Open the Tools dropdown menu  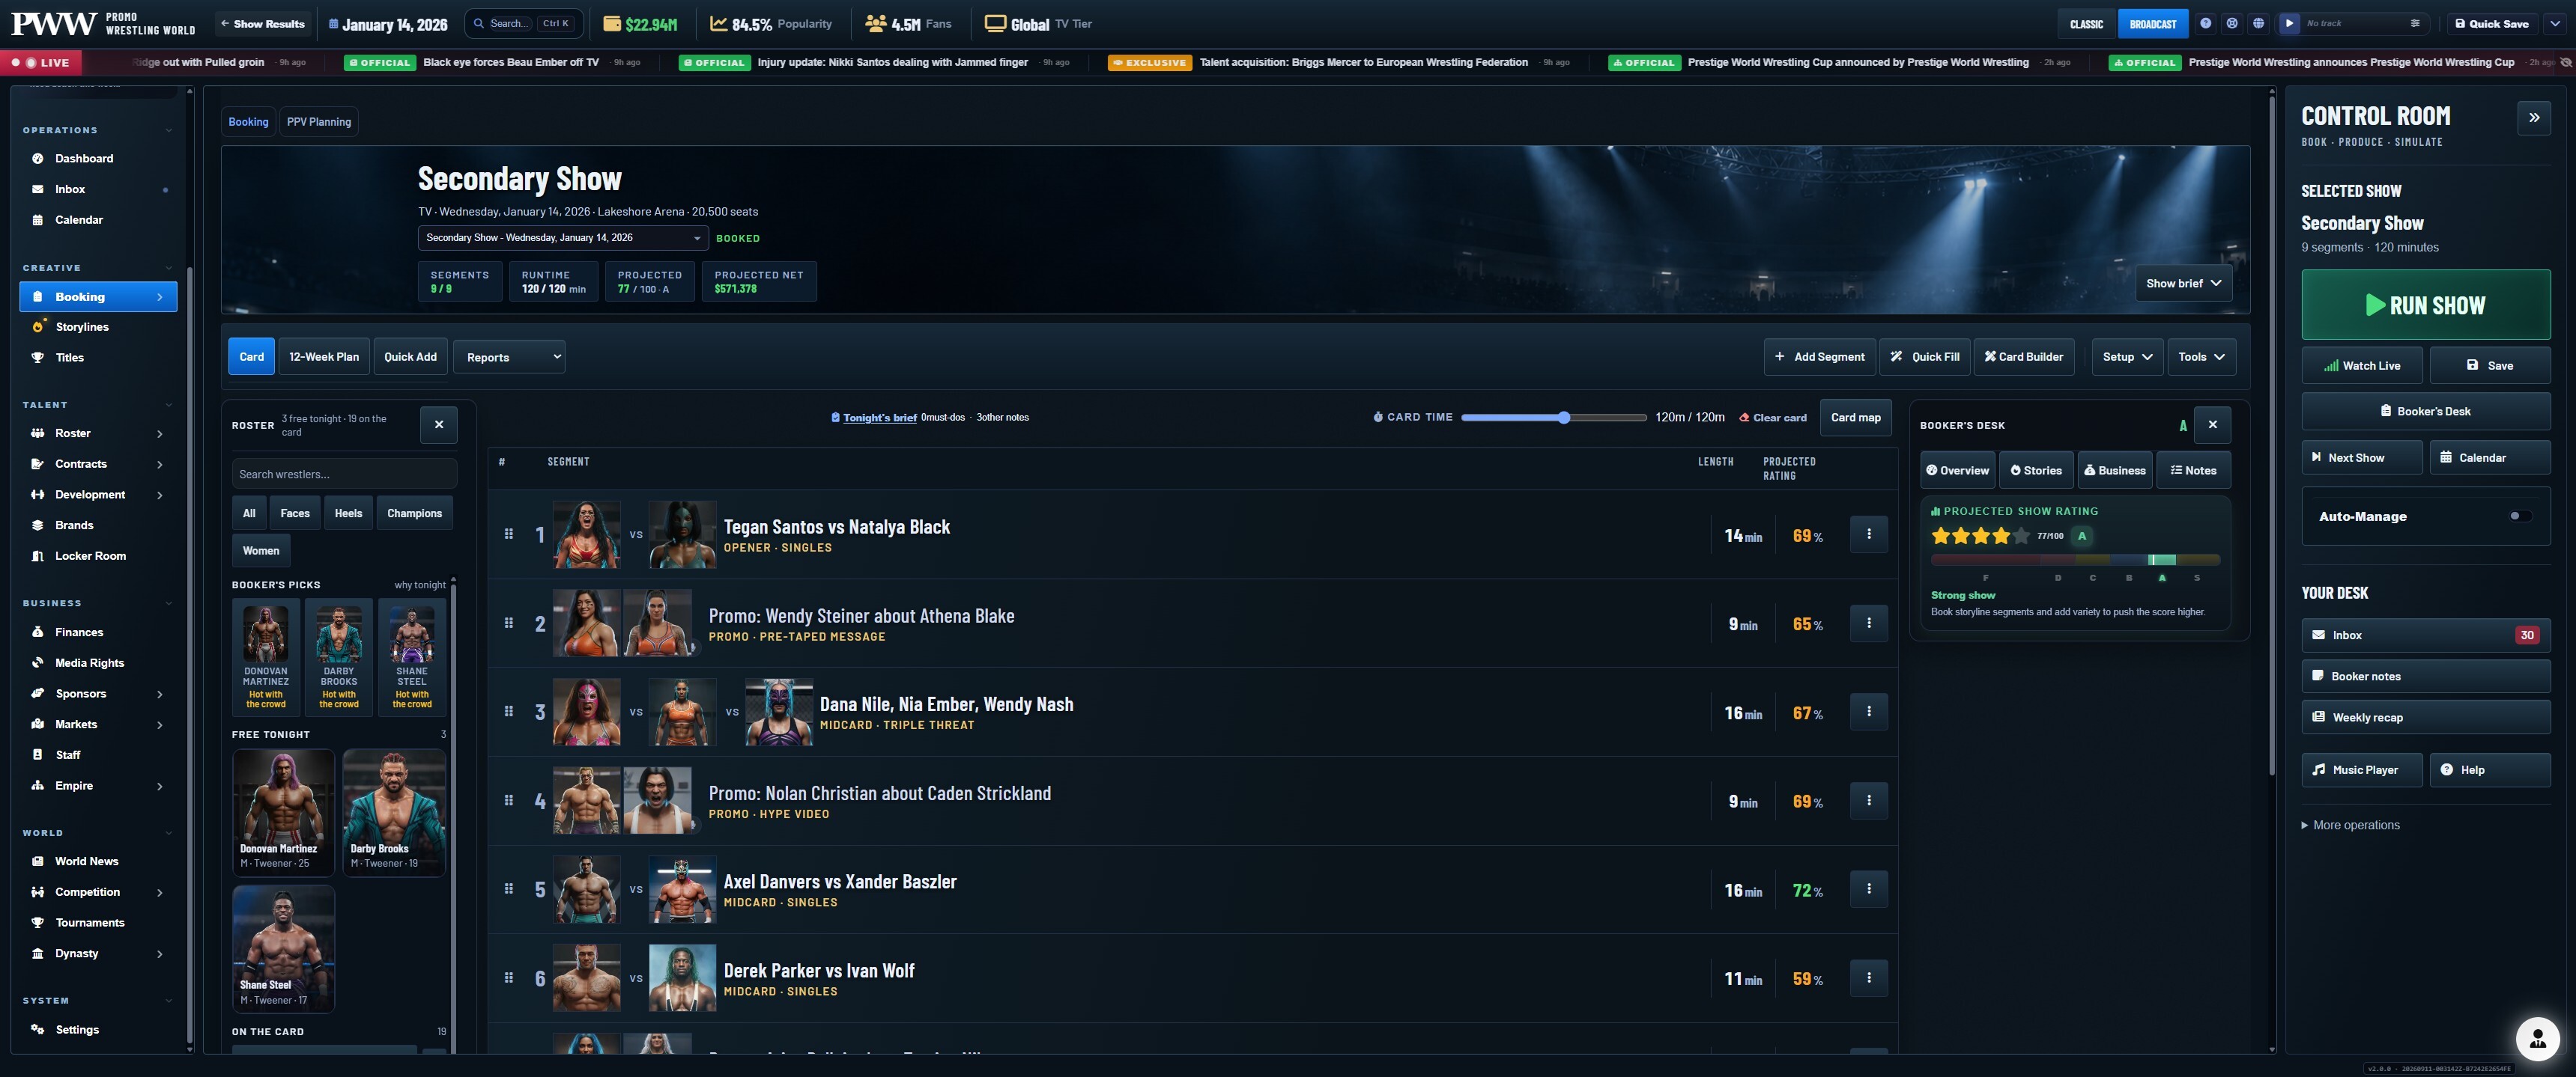2201,357
